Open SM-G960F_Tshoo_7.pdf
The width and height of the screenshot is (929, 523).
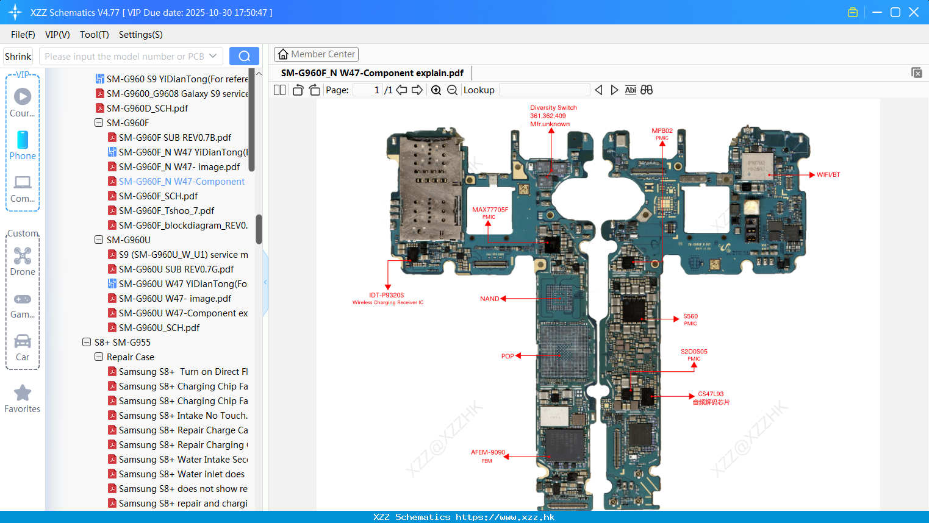(x=167, y=210)
